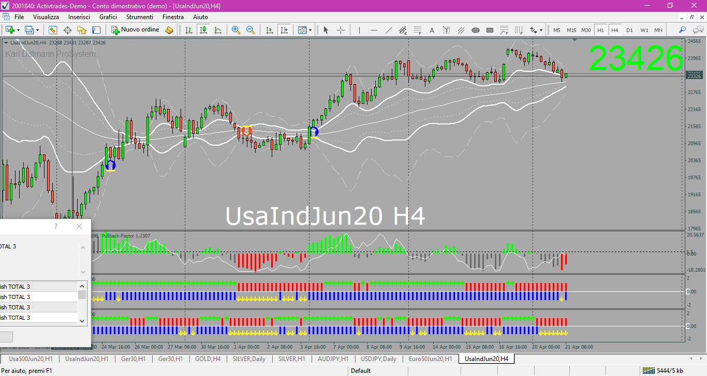This screenshot has height=376, width=707.
Task: Switch timeframe to H4
Action: pyautogui.click(x=615, y=30)
